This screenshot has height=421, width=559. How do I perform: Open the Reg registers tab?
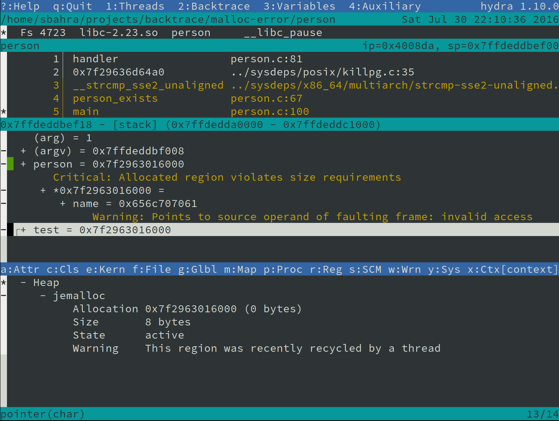click(326, 269)
